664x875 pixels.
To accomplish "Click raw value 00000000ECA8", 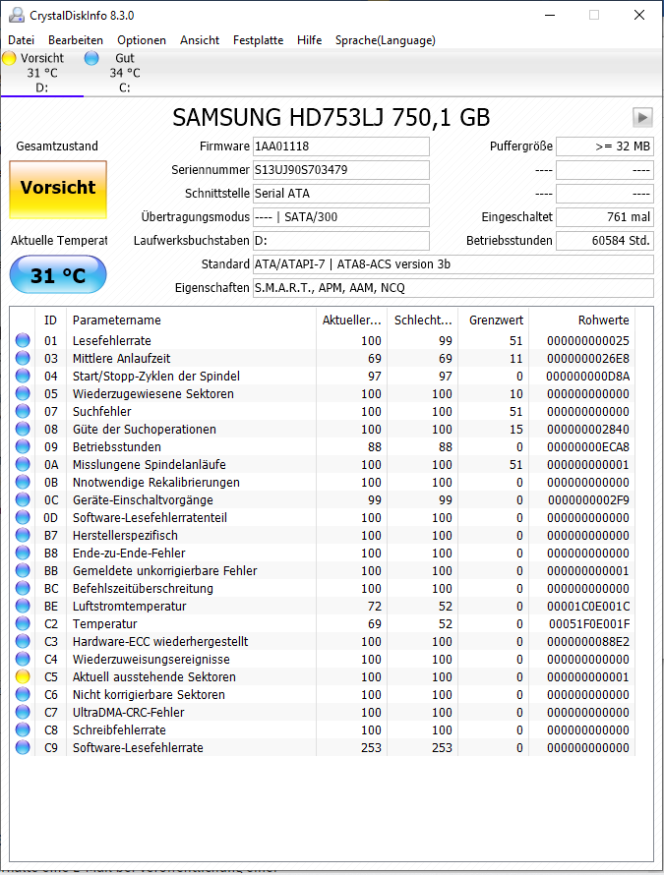I will (x=588, y=447).
